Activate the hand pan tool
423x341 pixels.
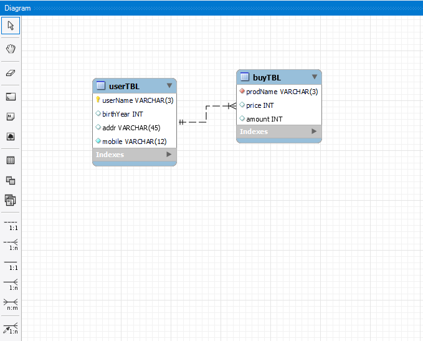pos(11,49)
